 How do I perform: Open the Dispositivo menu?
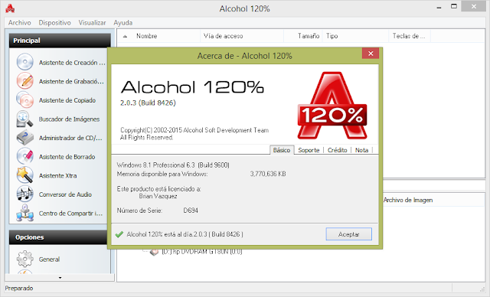point(54,22)
